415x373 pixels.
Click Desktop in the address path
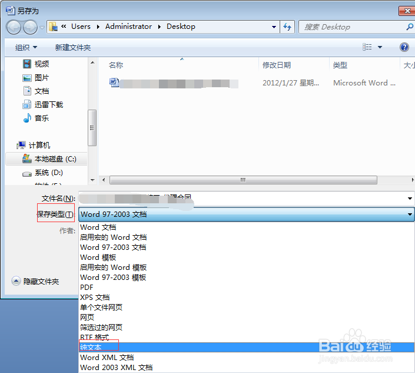coord(181,27)
